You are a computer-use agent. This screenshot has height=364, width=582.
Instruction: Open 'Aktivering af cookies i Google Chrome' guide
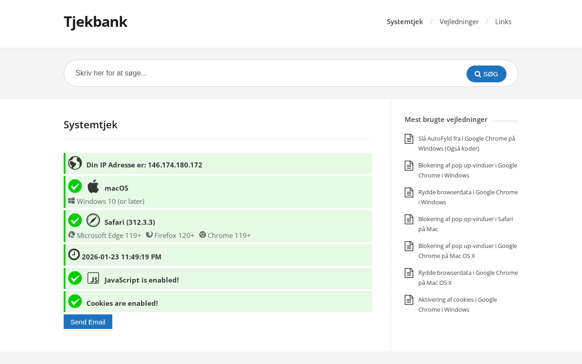pos(457,304)
